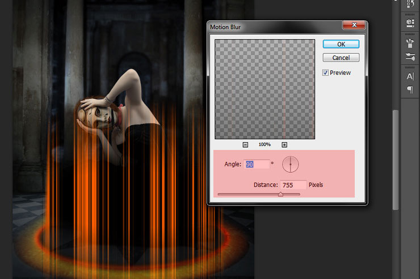The image size is (420, 279).
Task: Click OK to apply Motion Blur
Action: click(341, 44)
